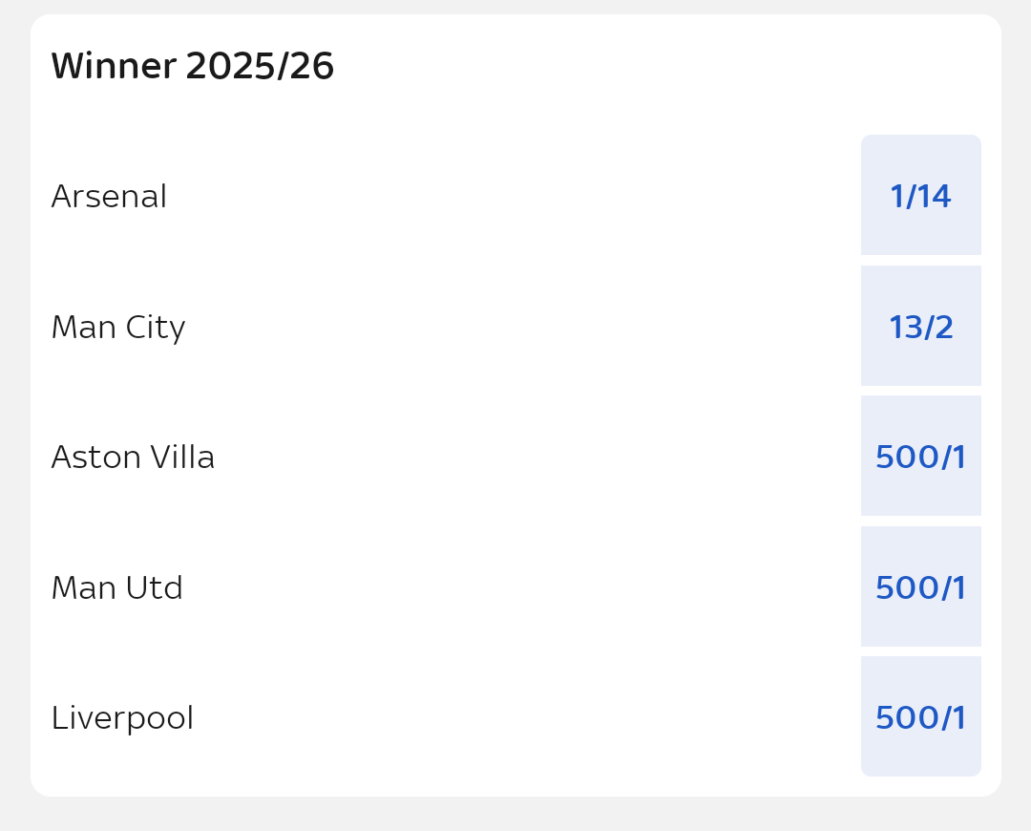Click empty space in Man City's row
1031x831 pixels.
tap(515, 328)
